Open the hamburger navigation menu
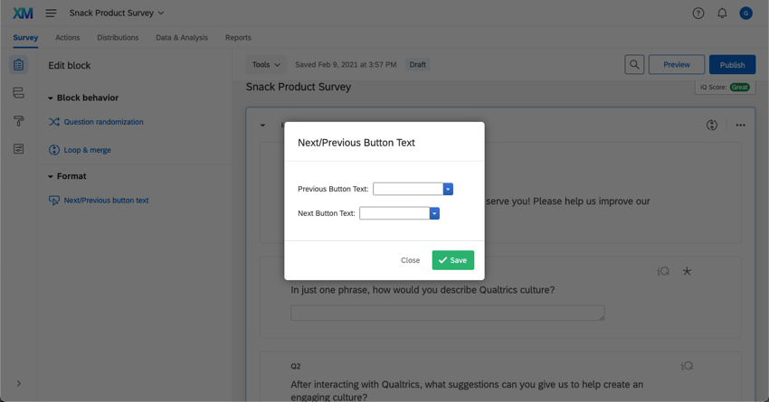The image size is (769, 402). point(51,14)
